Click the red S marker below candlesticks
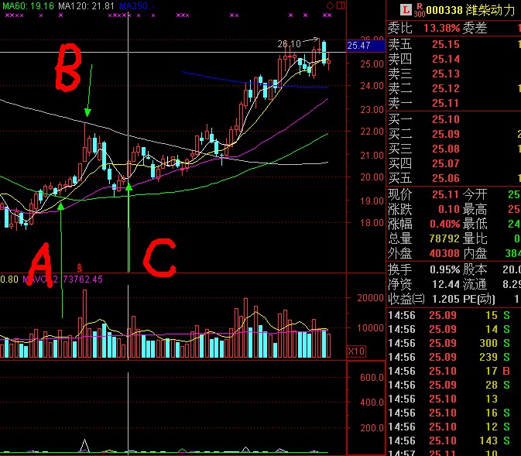The width and height of the screenshot is (521, 456). click(80, 267)
